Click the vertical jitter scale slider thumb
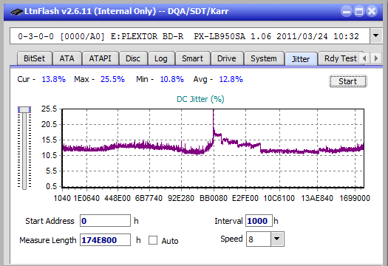The width and height of the screenshot is (388, 266). [24, 109]
